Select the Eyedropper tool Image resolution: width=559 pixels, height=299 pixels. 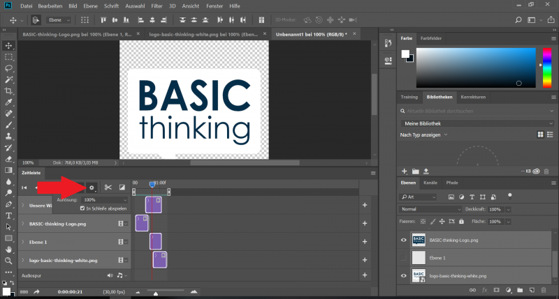[x=8, y=102]
